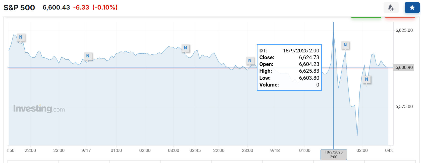Click the S&P 500 title

click(19, 8)
